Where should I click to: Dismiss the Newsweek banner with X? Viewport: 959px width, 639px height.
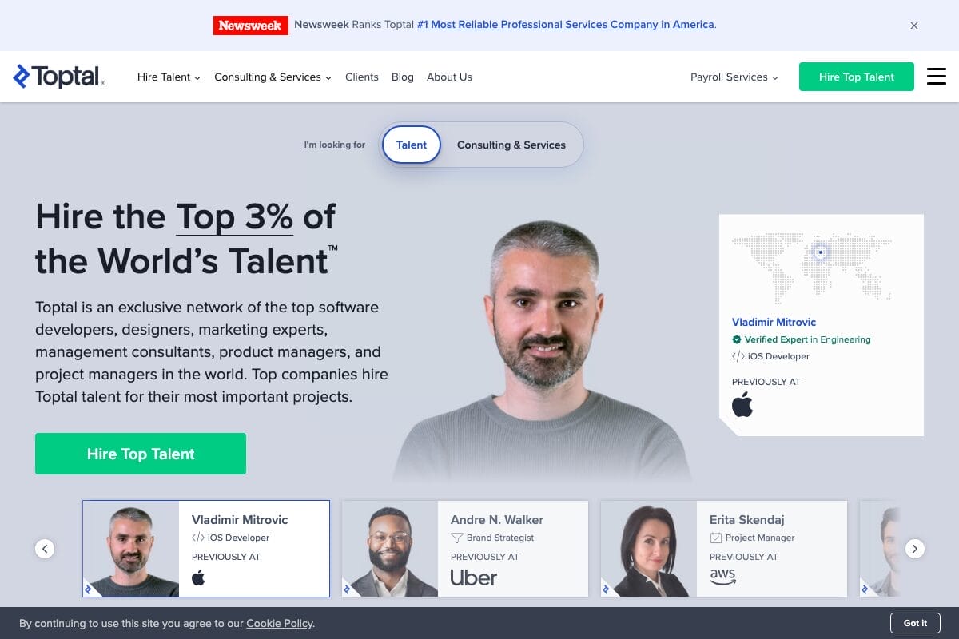(x=914, y=26)
